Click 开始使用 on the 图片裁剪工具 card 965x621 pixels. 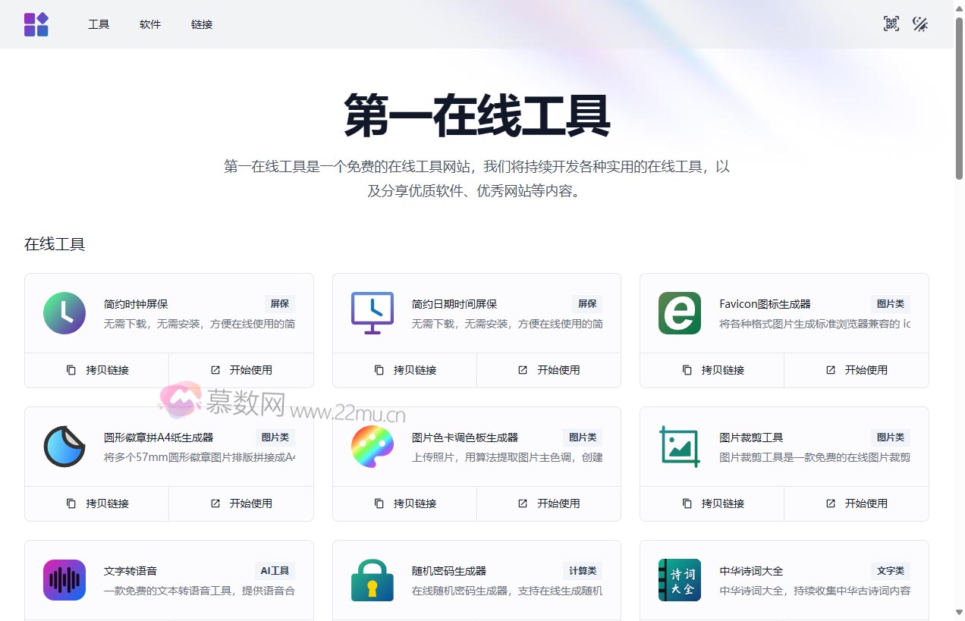click(x=857, y=503)
